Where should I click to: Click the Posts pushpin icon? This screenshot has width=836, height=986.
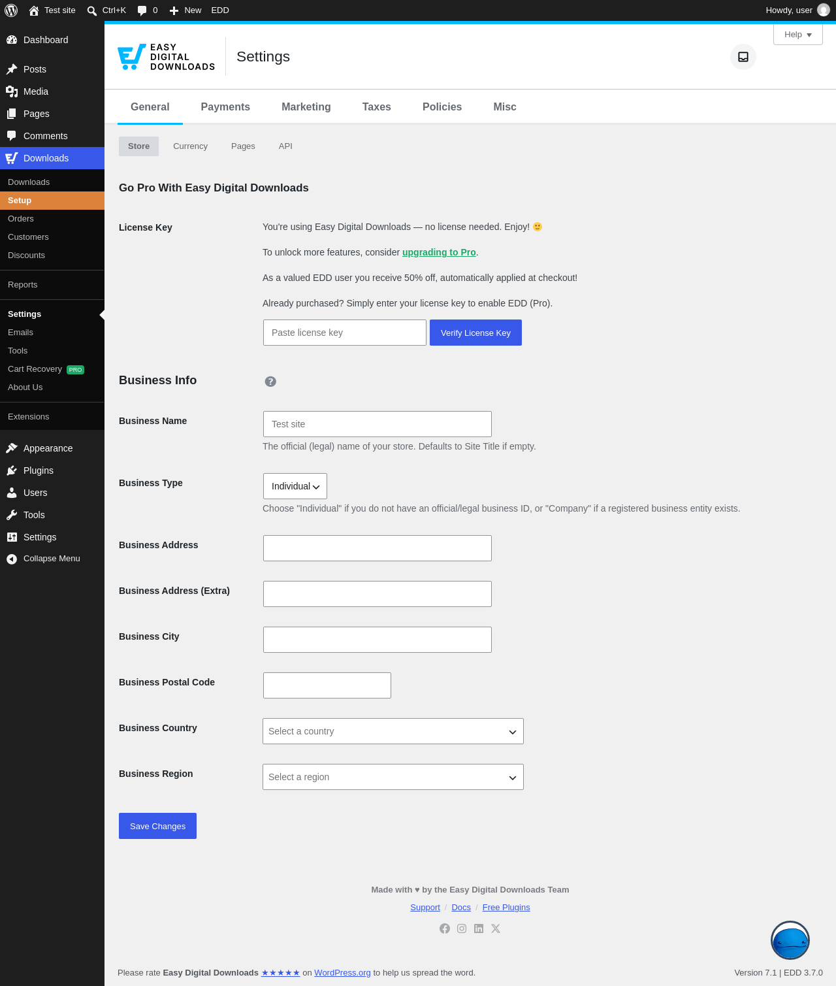pyautogui.click(x=12, y=69)
